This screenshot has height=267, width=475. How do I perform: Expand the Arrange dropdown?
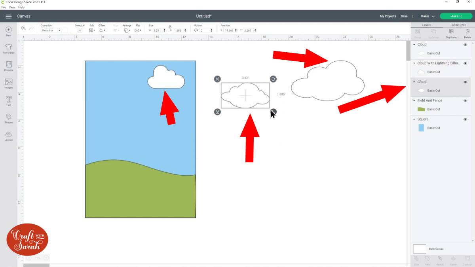pyautogui.click(x=127, y=30)
